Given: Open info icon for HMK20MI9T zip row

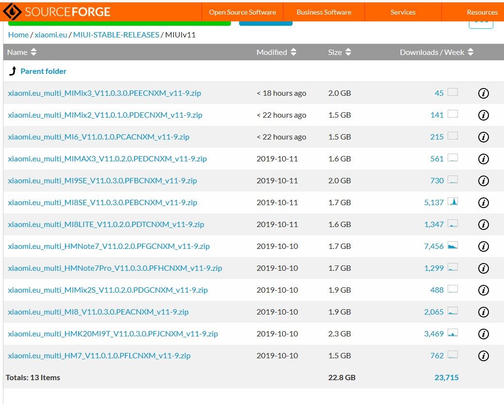Looking at the screenshot, I should [x=484, y=334].
